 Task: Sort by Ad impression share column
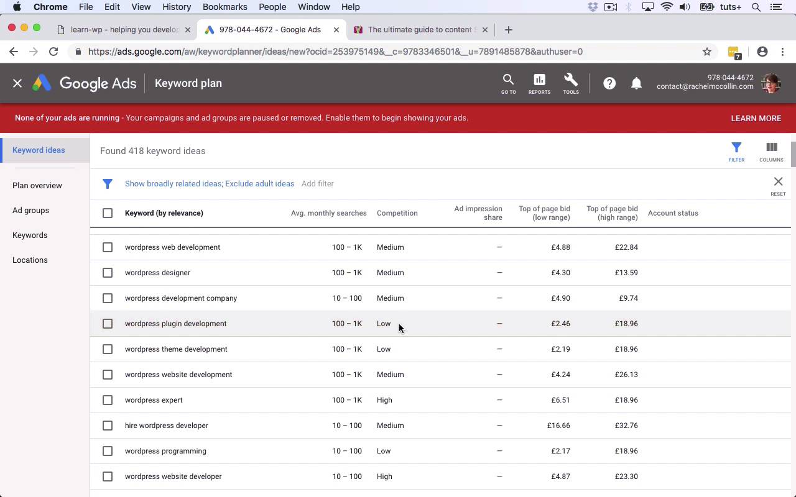[478, 213]
